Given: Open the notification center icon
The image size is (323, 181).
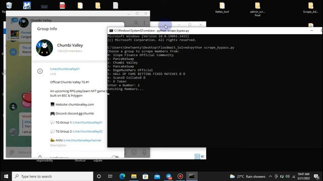Looking at the screenshot, I should pos(316,176).
